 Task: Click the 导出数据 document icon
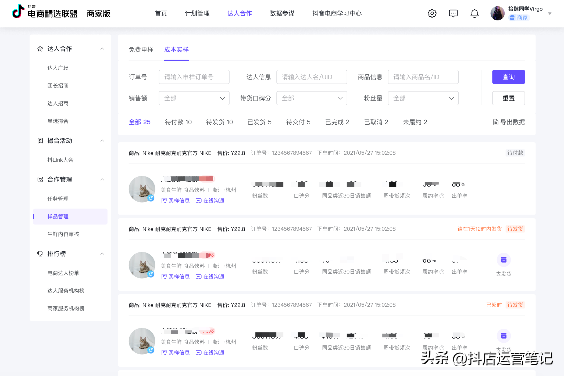(496, 122)
